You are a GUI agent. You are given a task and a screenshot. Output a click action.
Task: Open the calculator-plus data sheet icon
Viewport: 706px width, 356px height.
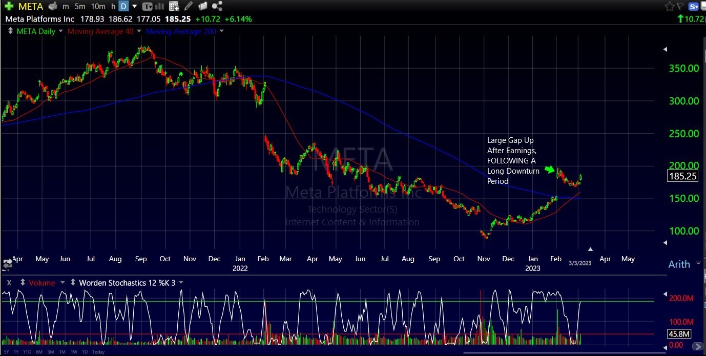pos(174,7)
